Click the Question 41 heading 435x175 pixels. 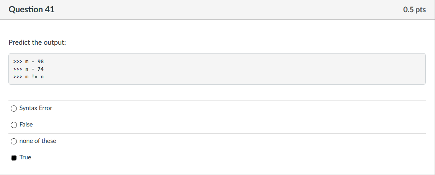[x=31, y=10]
